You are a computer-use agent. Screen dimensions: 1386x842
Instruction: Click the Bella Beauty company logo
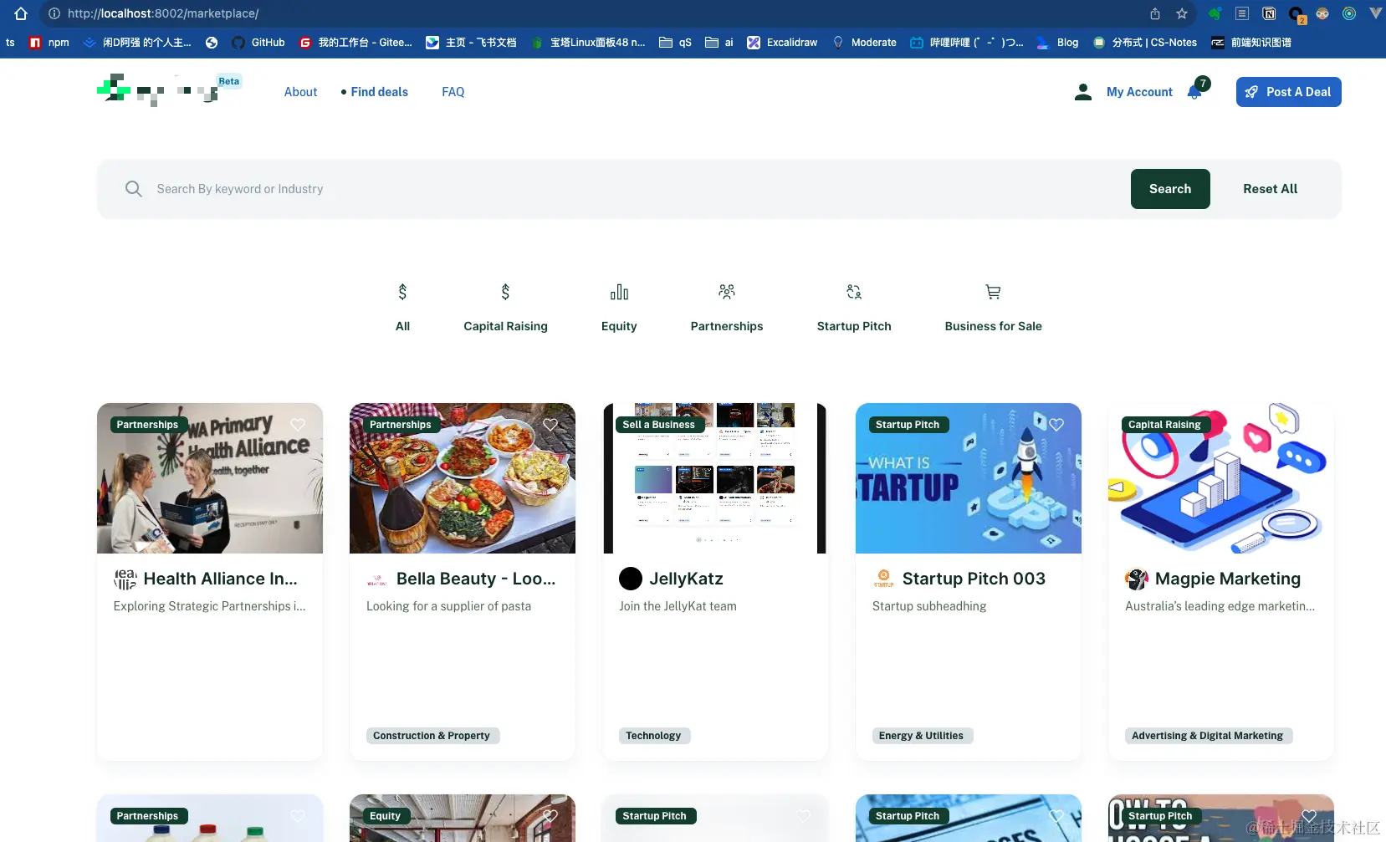pyautogui.click(x=377, y=579)
